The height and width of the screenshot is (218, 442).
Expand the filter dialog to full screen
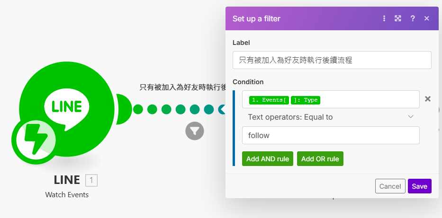(398, 18)
